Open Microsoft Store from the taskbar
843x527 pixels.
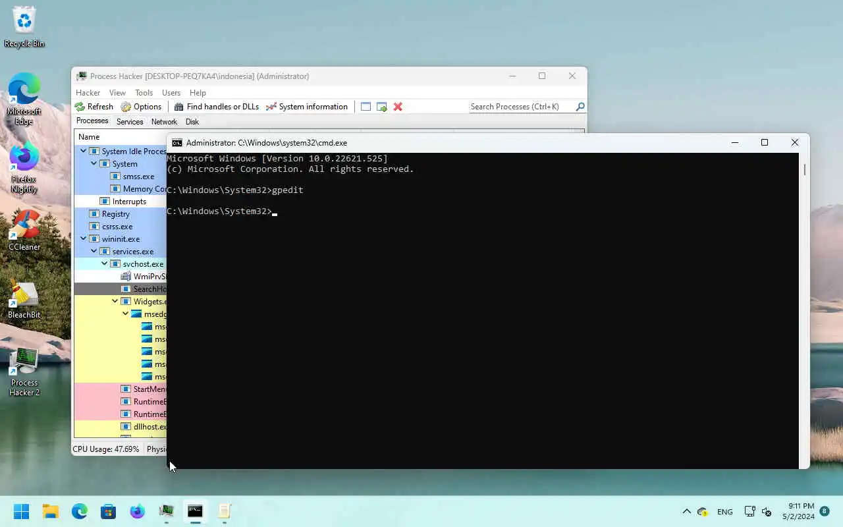click(x=109, y=511)
